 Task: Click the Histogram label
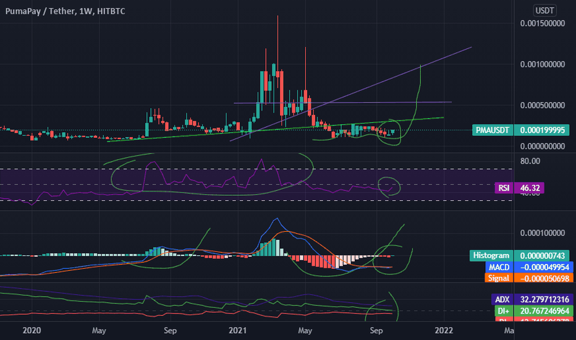491,255
